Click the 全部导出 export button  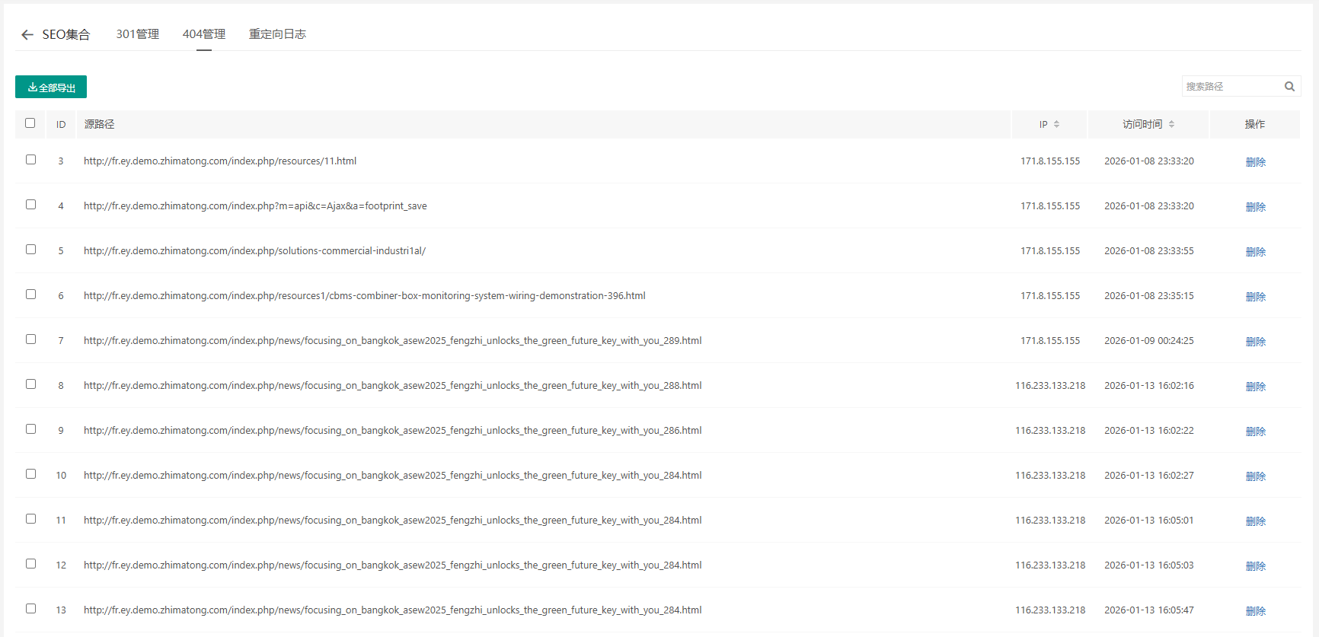click(x=51, y=88)
